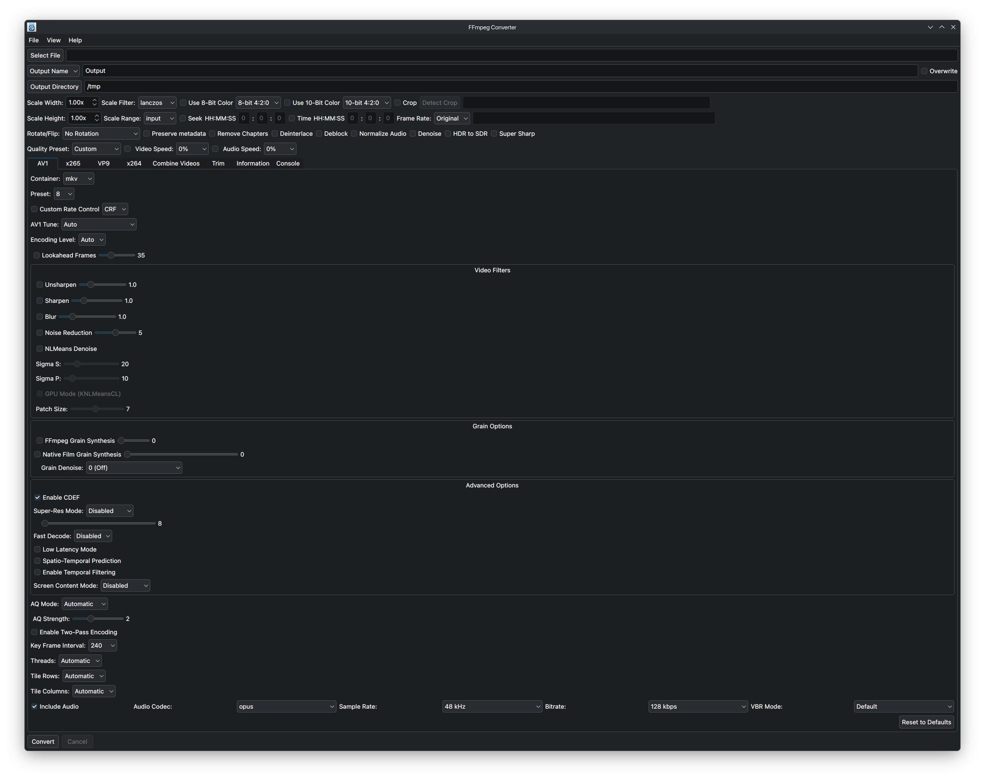The image size is (985, 780).
Task: Uncheck Include Audio
Action: click(x=34, y=706)
